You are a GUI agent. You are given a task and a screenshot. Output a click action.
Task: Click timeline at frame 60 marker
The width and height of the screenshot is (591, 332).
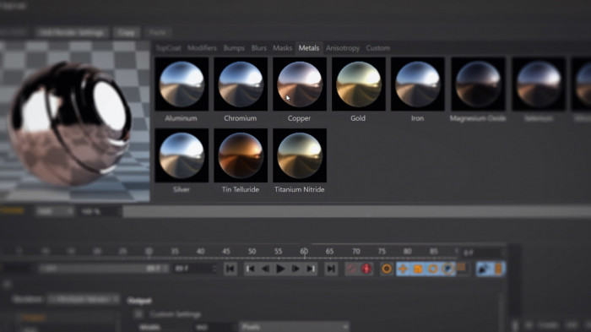(x=304, y=251)
